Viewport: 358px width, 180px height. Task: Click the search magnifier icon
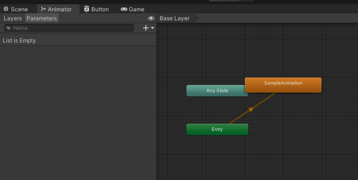coord(9,28)
